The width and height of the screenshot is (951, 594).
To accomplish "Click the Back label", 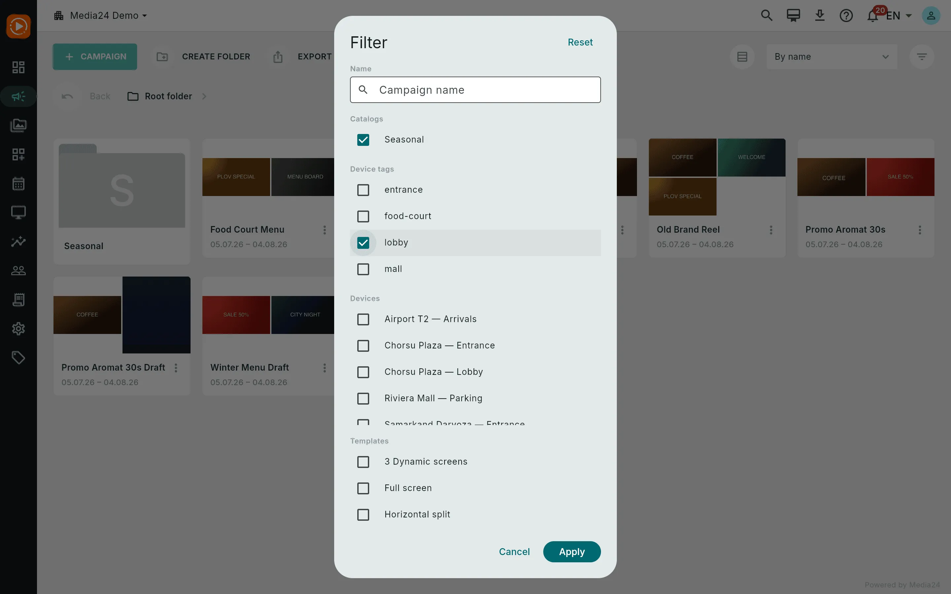I will (x=100, y=96).
